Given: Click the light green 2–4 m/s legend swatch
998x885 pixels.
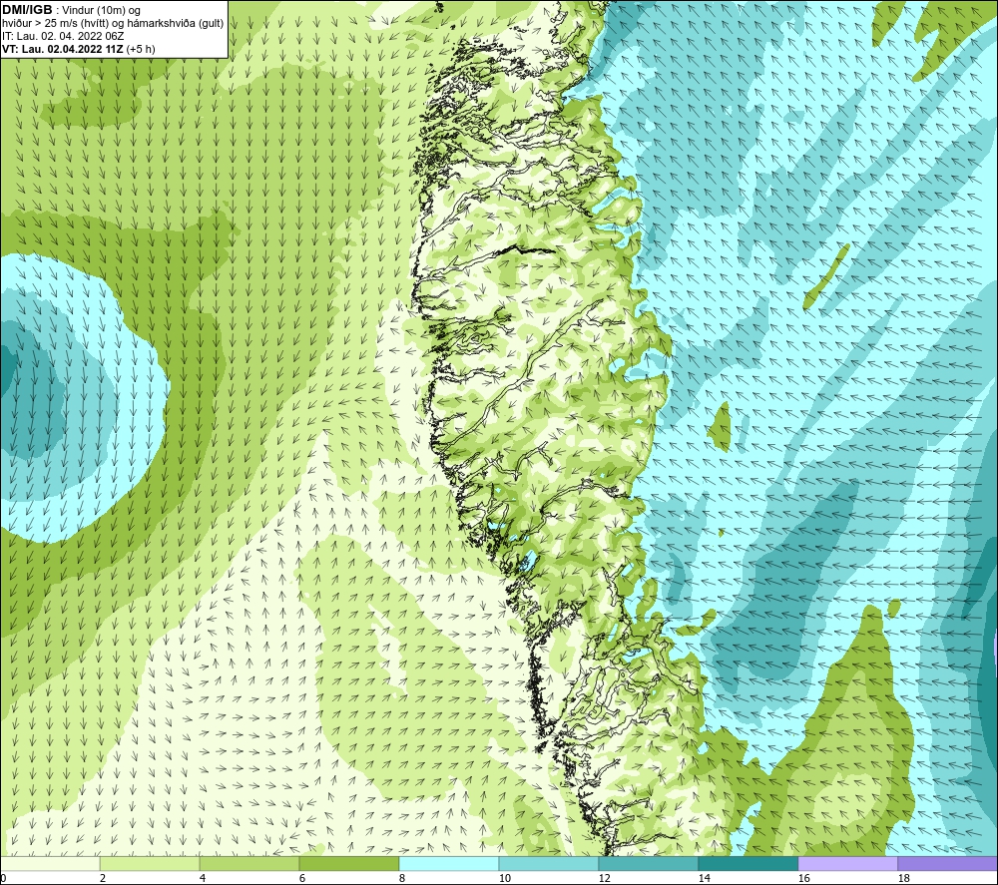Looking at the screenshot, I should pyautogui.click(x=150, y=864).
